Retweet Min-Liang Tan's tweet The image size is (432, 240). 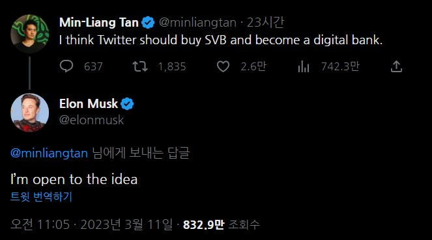[x=140, y=66]
